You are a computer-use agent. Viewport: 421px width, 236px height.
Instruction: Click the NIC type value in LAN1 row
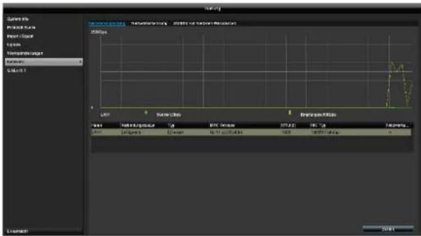[325, 132]
